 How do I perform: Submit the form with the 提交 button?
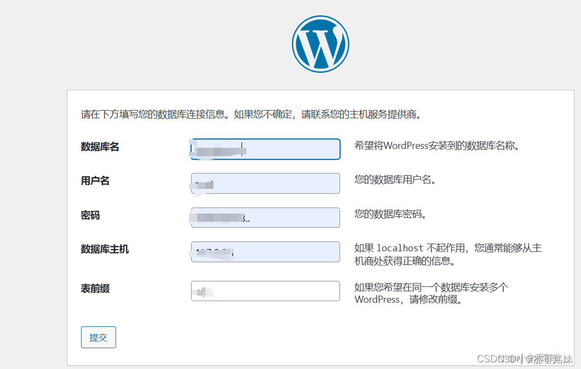tap(99, 337)
